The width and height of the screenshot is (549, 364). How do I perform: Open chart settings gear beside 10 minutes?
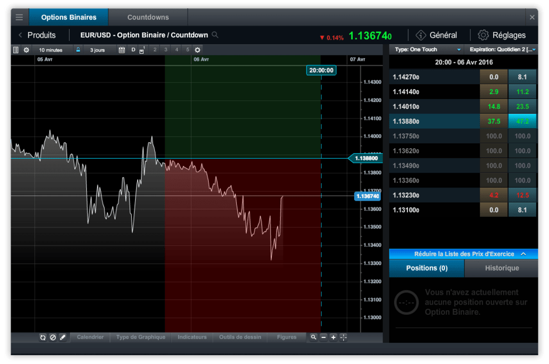point(26,50)
